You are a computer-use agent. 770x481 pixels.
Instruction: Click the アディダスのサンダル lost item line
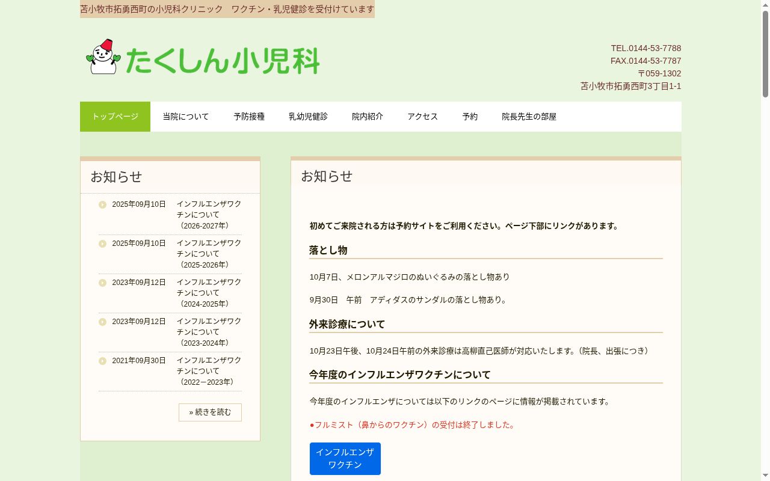click(409, 300)
